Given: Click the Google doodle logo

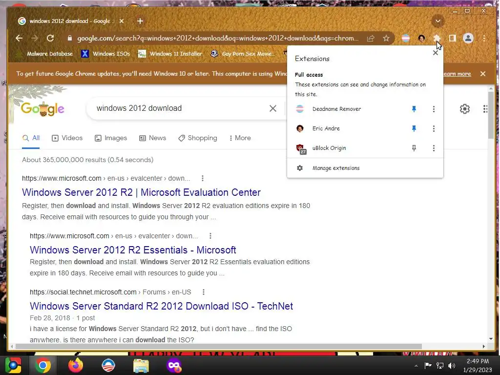Looking at the screenshot, I should coord(43,109).
